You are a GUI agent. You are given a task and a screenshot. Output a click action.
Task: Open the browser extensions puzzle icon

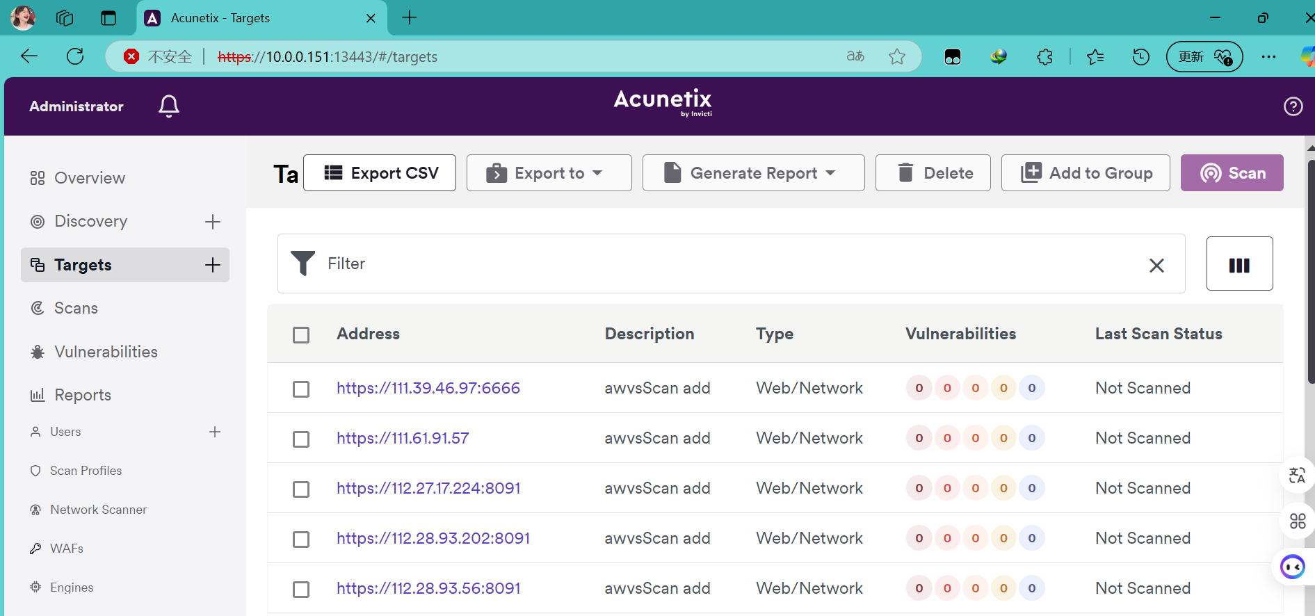(1044, 57)
